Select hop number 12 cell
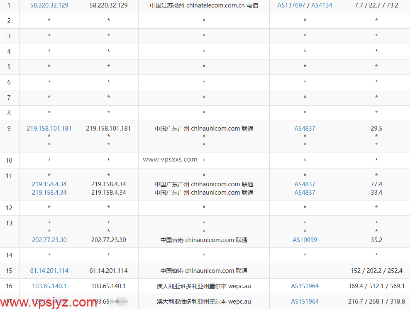 tap(10, 208)
